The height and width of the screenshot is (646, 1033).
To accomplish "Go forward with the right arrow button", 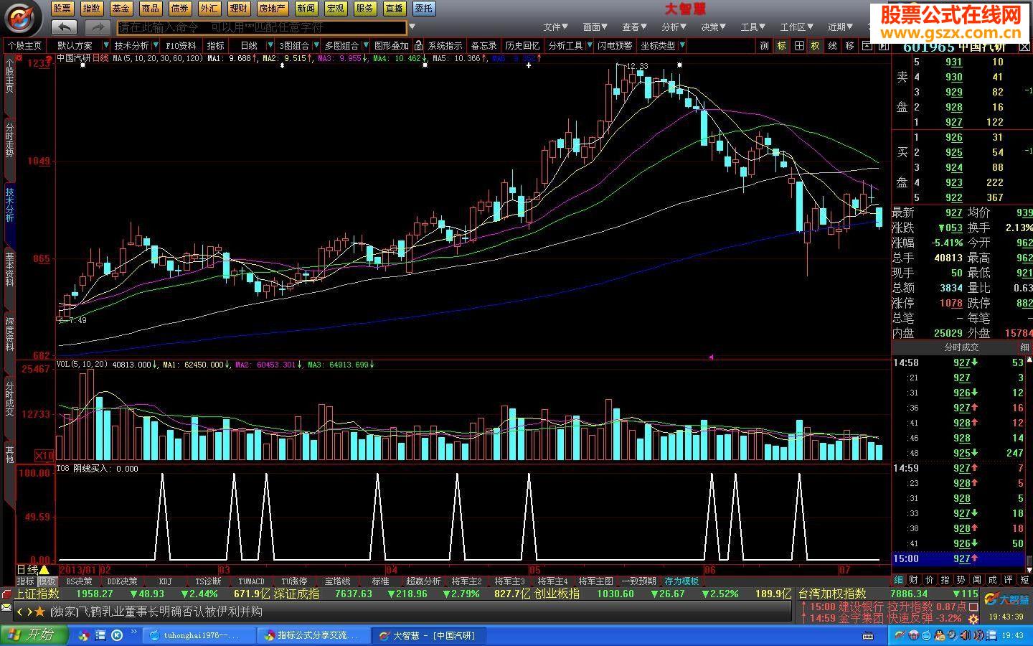I will 97,27.
